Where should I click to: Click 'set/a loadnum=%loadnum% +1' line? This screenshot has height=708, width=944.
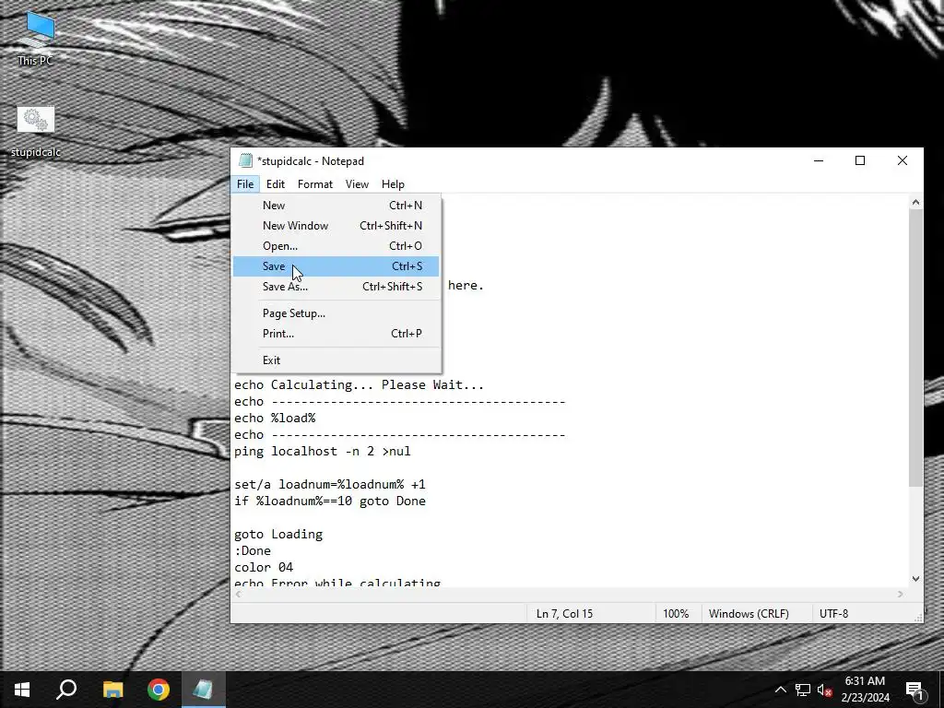[330, 484]
